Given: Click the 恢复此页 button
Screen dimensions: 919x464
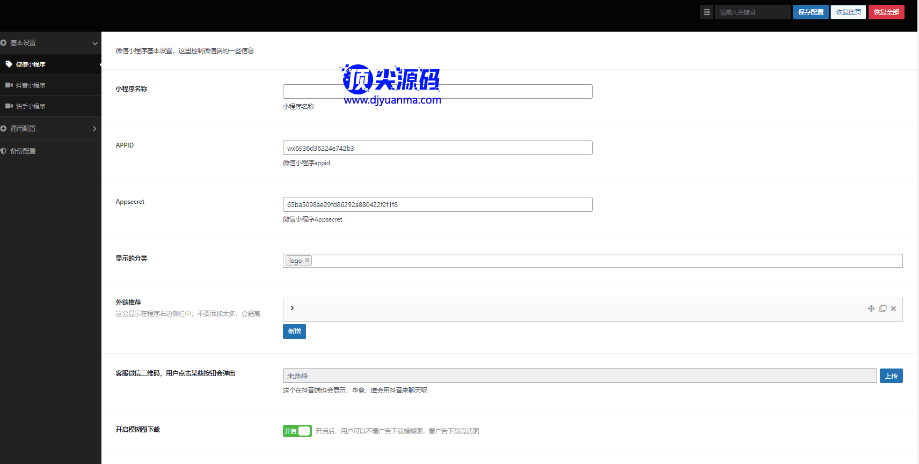Looking at the screenshot, I should click(848, 12).
